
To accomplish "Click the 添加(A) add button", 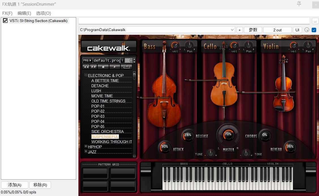I will point(15,185).
